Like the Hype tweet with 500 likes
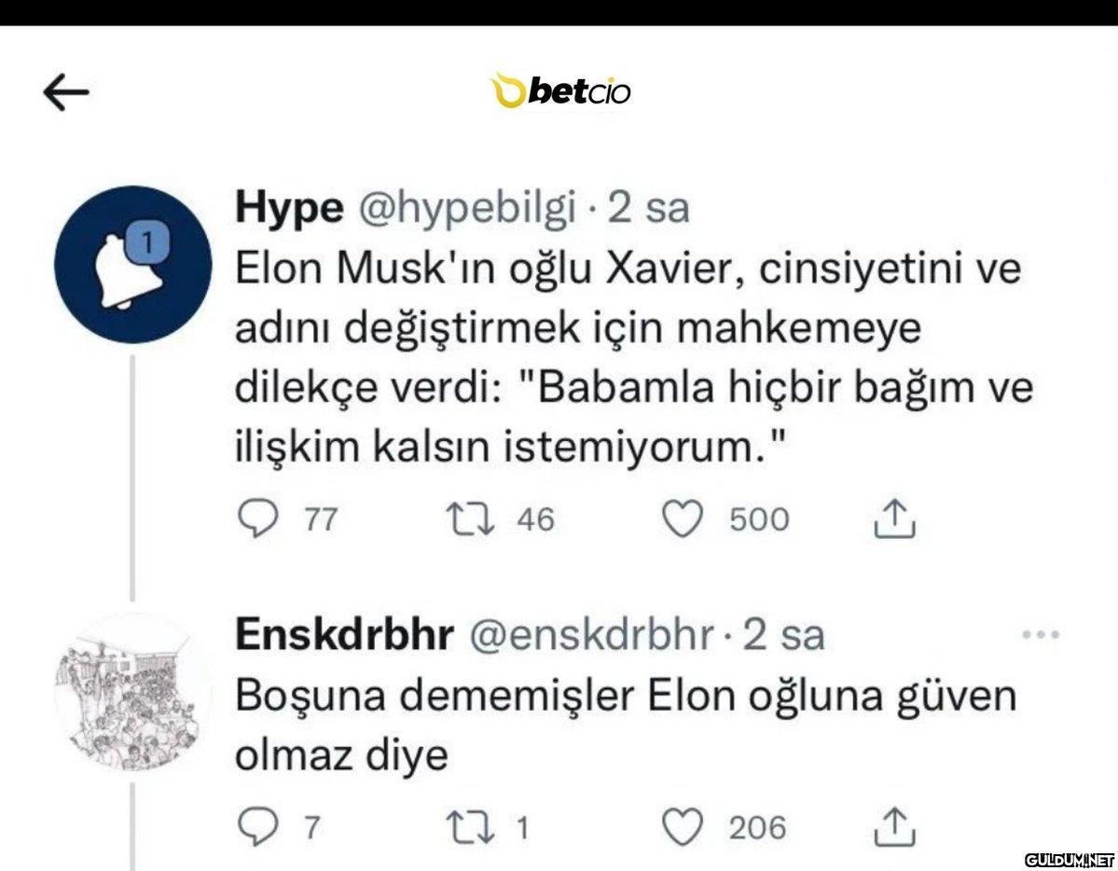Screen dimensions: 1118x871 (x=682, y=519)
